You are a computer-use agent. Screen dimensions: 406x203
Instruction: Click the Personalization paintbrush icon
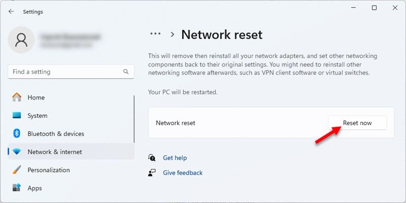tap(17, 170)
